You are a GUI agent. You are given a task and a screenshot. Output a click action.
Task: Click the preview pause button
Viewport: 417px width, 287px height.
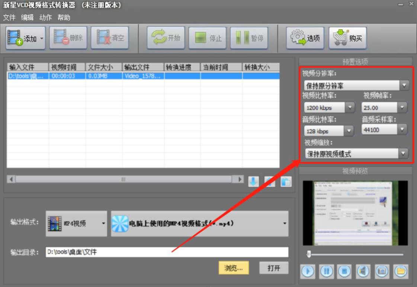(x=326, y=271)
